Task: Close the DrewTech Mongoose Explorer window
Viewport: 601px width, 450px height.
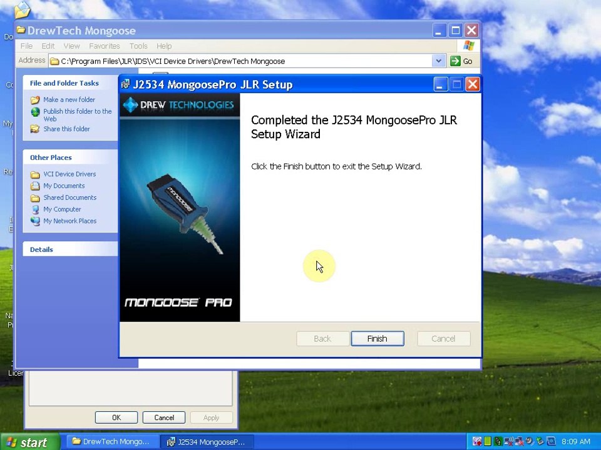Action: [471, 30]
